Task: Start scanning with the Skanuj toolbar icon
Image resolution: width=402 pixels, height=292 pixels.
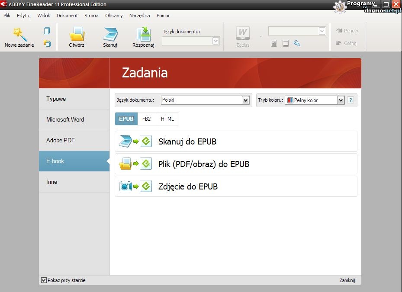Action: 110,35
